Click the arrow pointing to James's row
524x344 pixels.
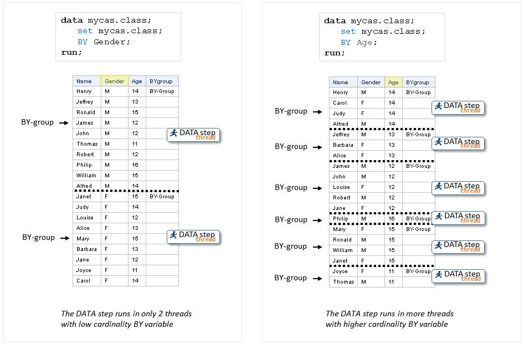pos(65,122)
